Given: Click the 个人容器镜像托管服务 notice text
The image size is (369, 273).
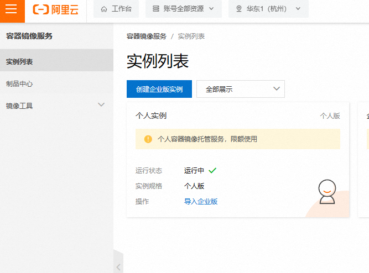Looking at the screenshot, I should [207, 139].
